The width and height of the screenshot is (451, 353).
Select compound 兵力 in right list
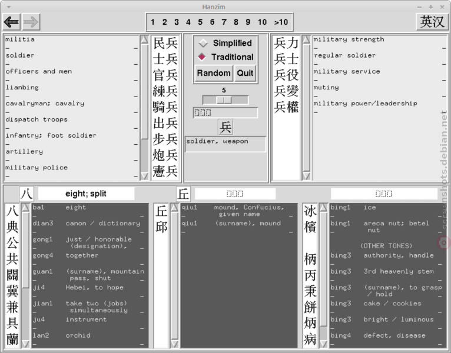pyautogui.click(x=286, y=43)
